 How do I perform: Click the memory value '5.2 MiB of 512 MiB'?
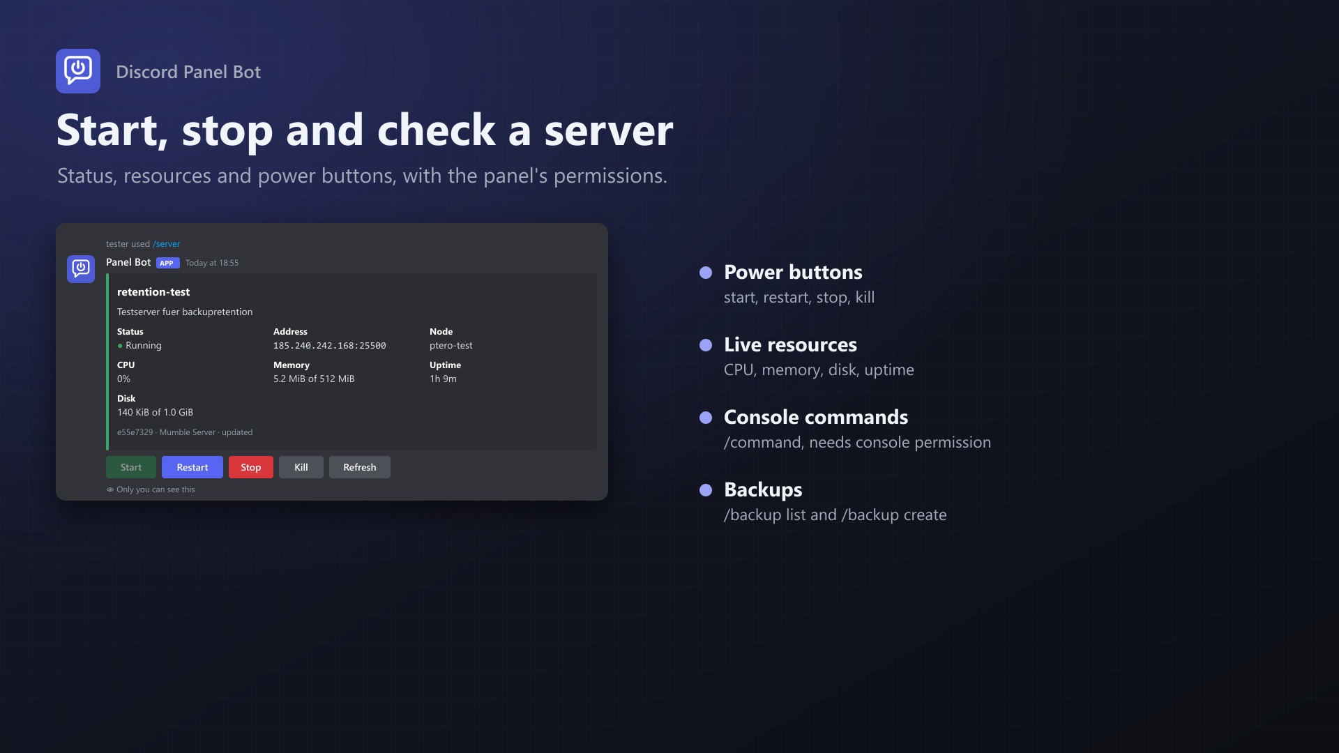(x=314, y=379)
